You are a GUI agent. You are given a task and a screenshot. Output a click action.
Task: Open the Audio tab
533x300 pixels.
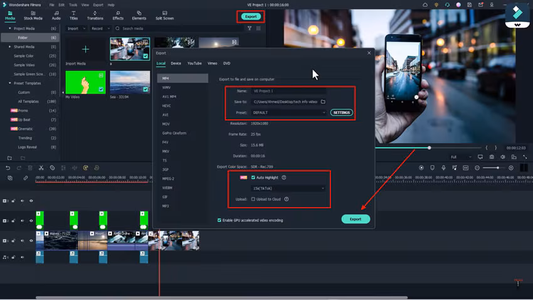coord(56,15)
